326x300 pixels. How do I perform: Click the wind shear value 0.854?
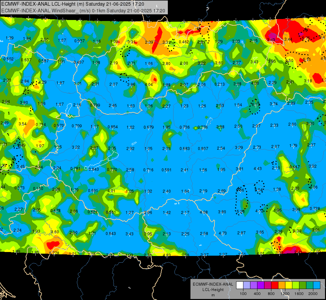(113, 127)
